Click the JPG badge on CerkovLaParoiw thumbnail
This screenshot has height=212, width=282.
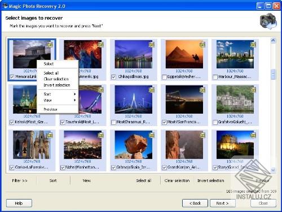click(x=50, y=135)
